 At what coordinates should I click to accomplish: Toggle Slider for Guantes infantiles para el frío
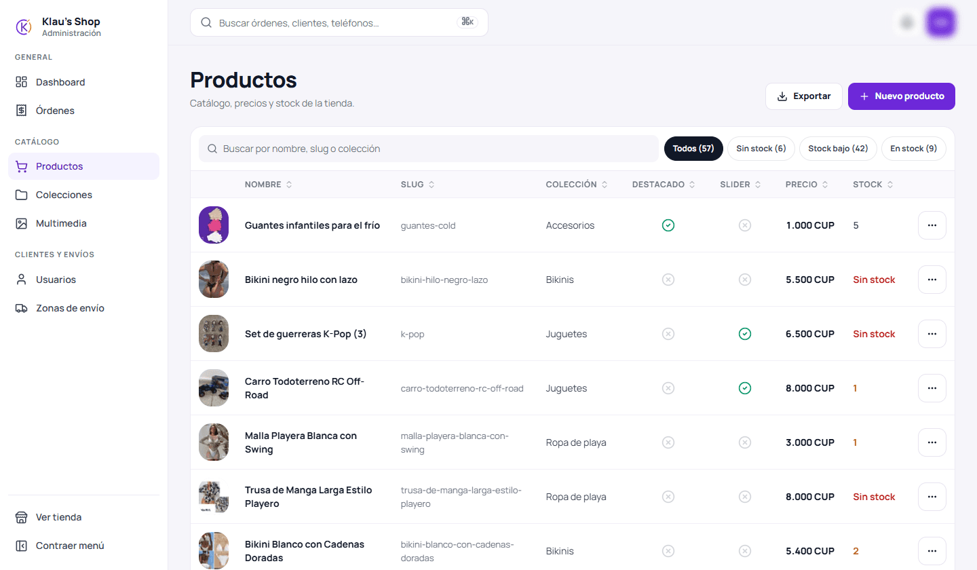coord(745,225)
